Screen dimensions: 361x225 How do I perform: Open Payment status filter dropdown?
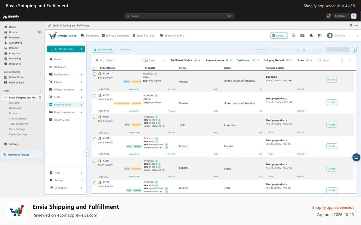pyautogui.click(x=229, y=60)
